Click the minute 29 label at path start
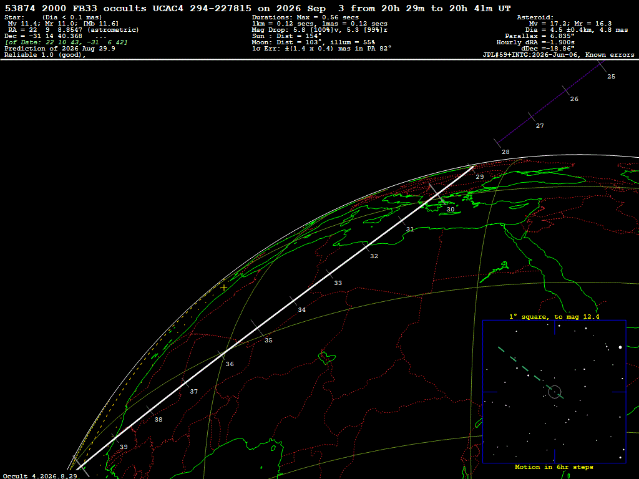 click(480, 177)
